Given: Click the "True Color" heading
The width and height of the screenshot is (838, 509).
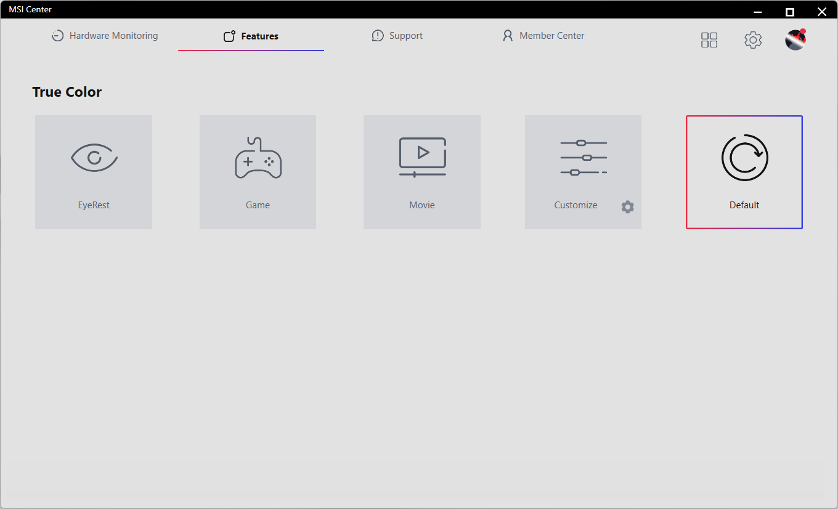Looking at the screenshot, I should [67, 92].
